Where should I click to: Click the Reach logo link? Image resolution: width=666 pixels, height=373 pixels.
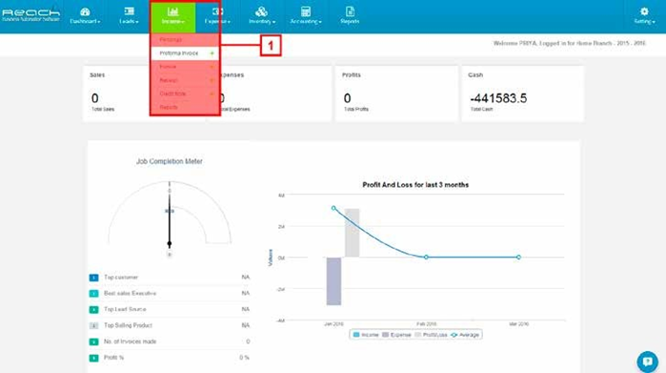pyautogui.click(x=30, y=15)
